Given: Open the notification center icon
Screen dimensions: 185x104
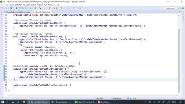Looking at the screenshot, I should pyautogui.click(x=180, y=102).
